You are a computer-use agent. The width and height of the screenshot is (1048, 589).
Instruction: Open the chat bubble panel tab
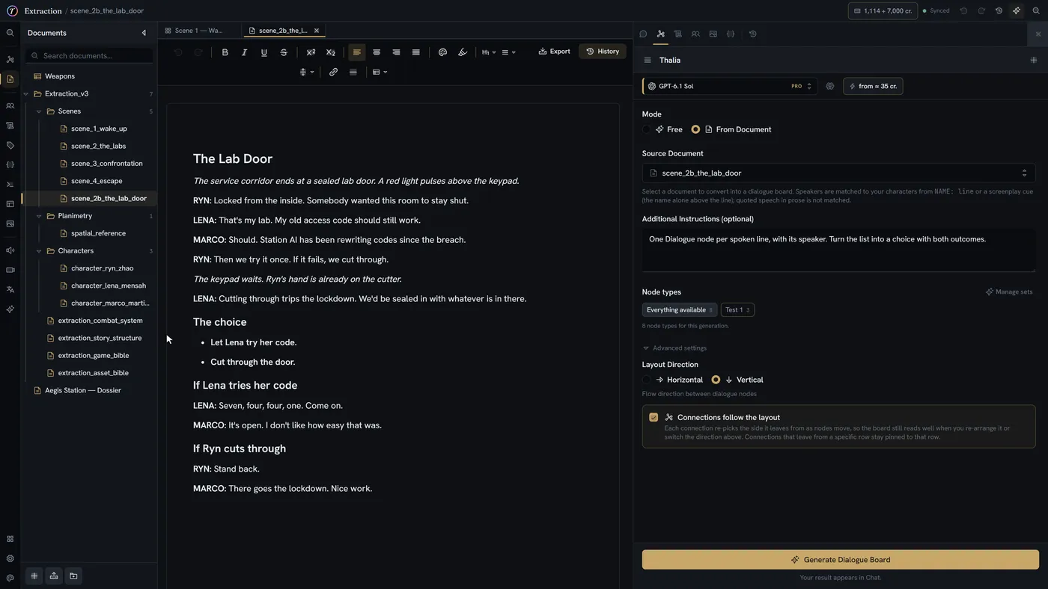643,34
